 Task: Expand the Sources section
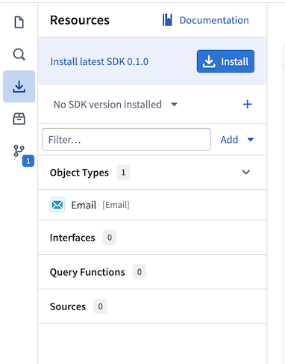coord(152,306)
